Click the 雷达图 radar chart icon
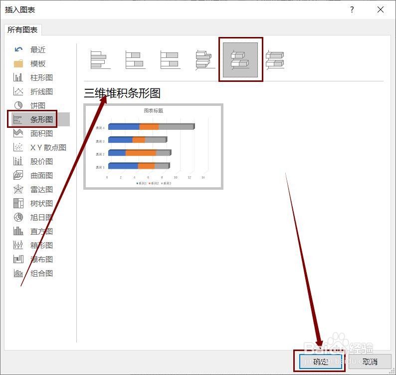The image size is (396, 375). point(18,189)
